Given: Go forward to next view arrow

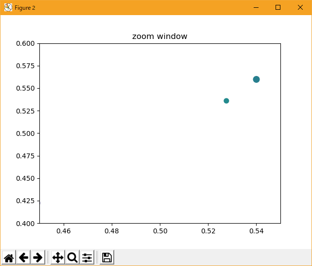Looking at the screenshot, I should [x=37, y=258].
